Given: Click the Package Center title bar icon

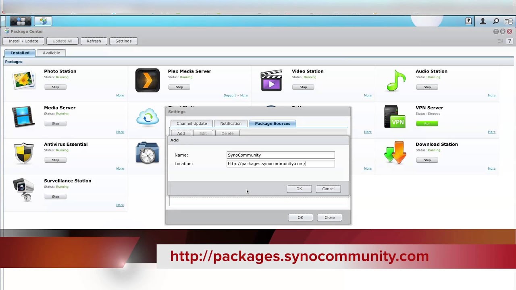Looking at the screenshot, I should (x=6, y=31).
